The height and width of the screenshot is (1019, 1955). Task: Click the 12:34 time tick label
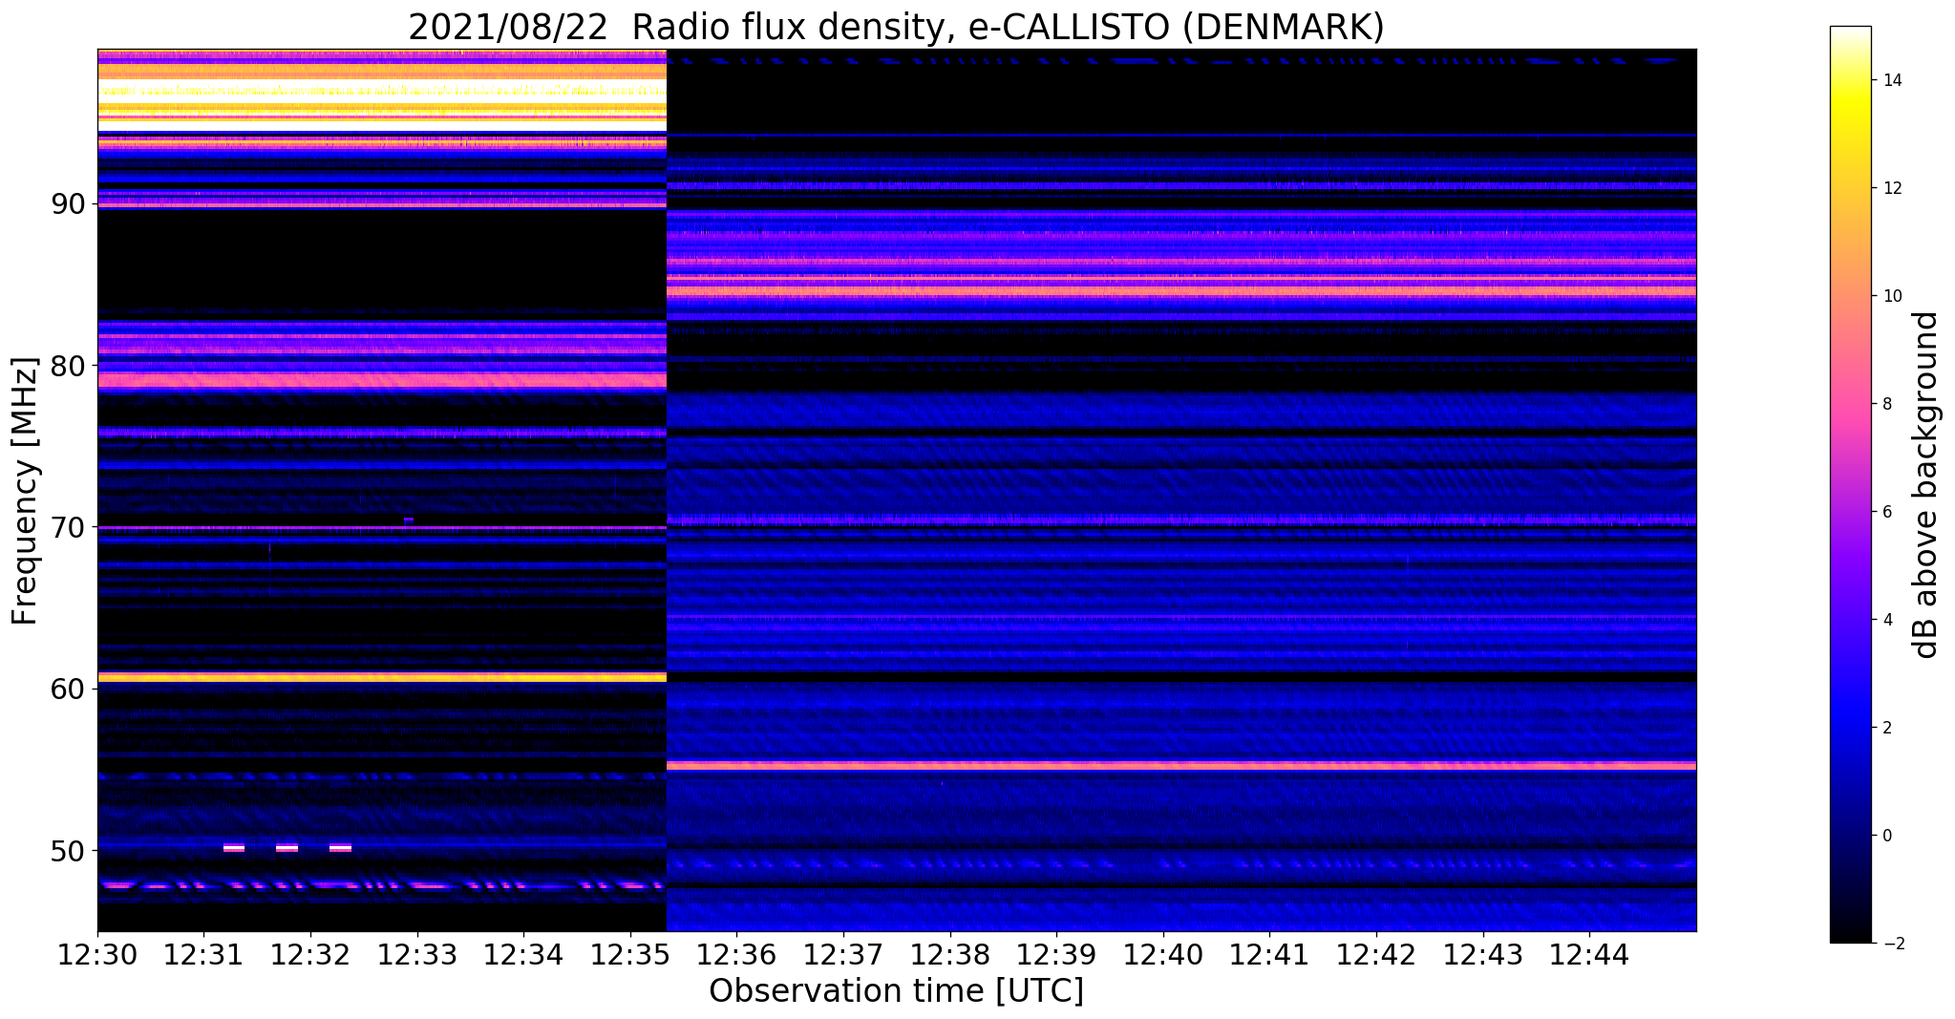523,954
